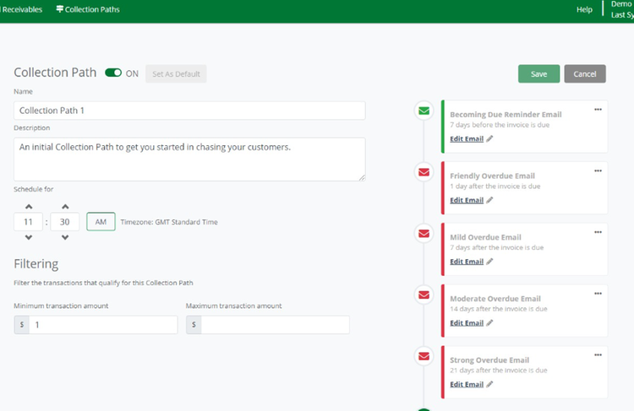Open the Help menu
Viewport: 634px width, 411px height.
click(584, 10)
